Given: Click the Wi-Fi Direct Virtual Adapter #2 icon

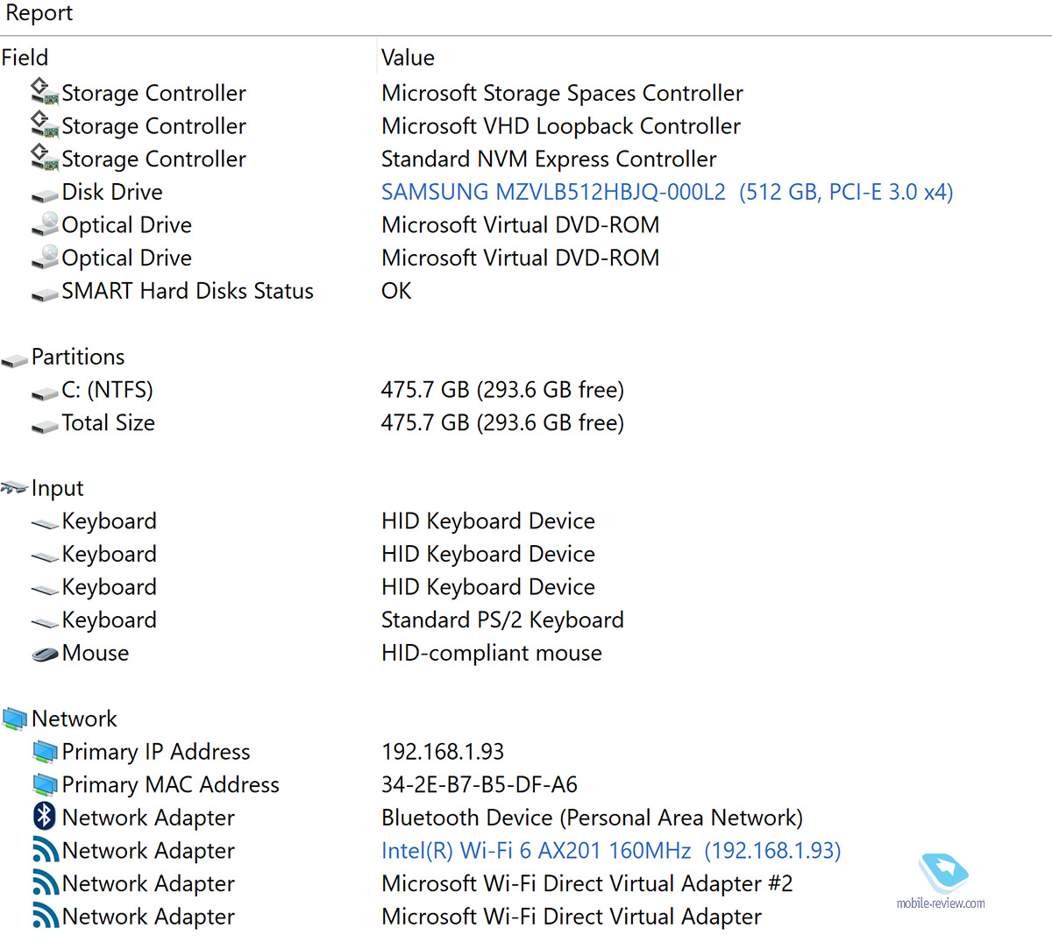Looking at the screenshot, I should (46, 883).
